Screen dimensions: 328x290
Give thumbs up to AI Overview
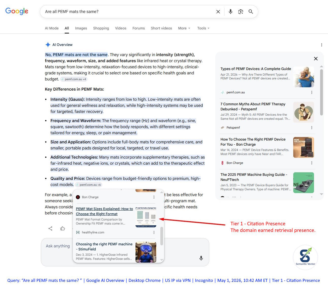point(63,229)
